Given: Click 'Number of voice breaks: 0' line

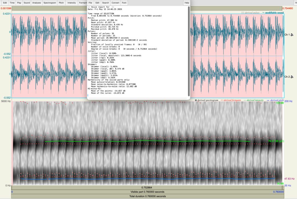Looking at the screenshot, I should tap(105, 47).
